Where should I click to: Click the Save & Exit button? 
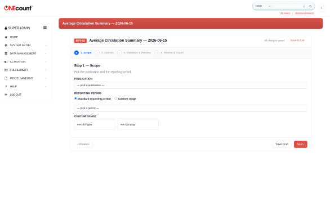coord(297,41)
